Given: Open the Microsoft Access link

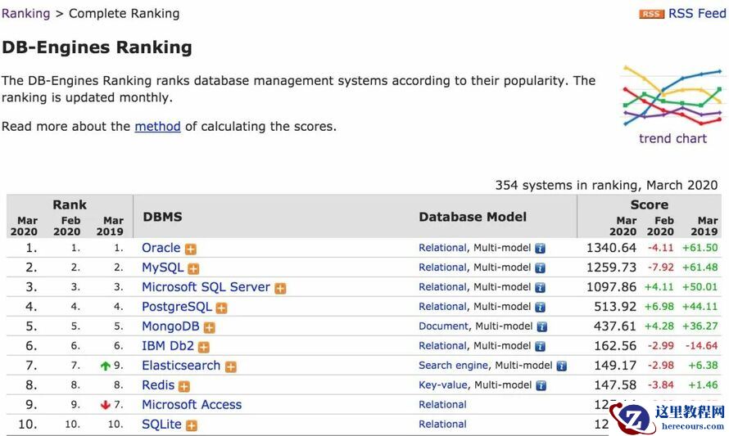Looking at the screenshot, I should (192, 405).
